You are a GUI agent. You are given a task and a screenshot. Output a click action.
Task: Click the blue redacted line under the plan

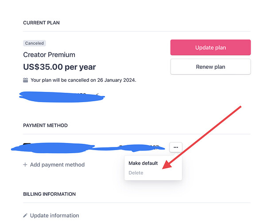[x=62, y=96]
